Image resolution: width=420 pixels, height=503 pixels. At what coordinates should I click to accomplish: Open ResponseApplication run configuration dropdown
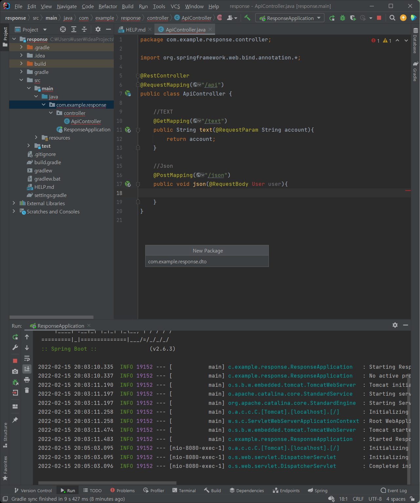(x=290, y=18)
